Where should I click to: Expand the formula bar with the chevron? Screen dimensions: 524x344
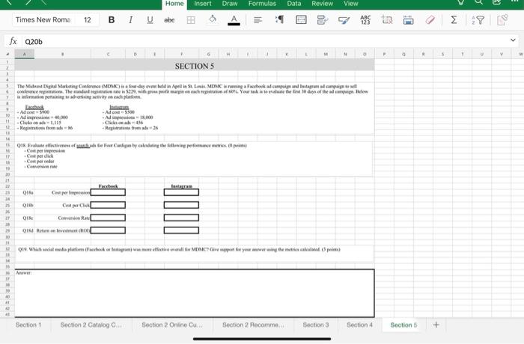[x=513, y=40]
